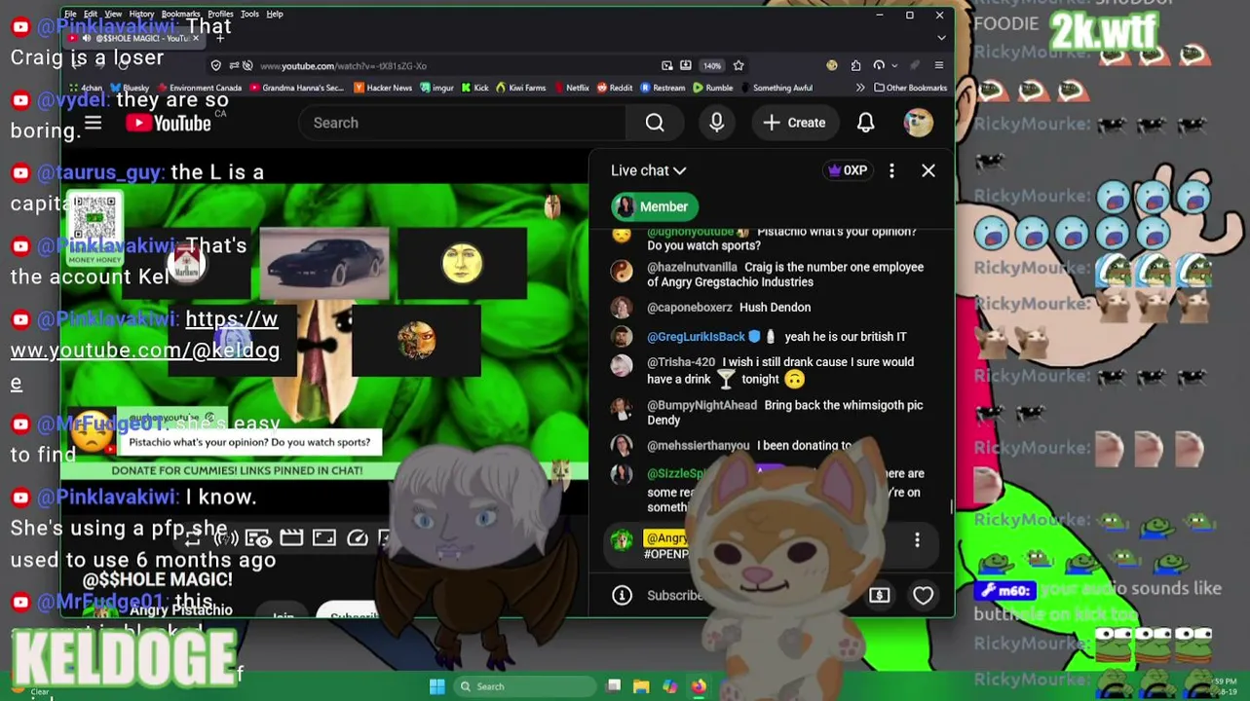Open live chat more options menu

point(891,170)
